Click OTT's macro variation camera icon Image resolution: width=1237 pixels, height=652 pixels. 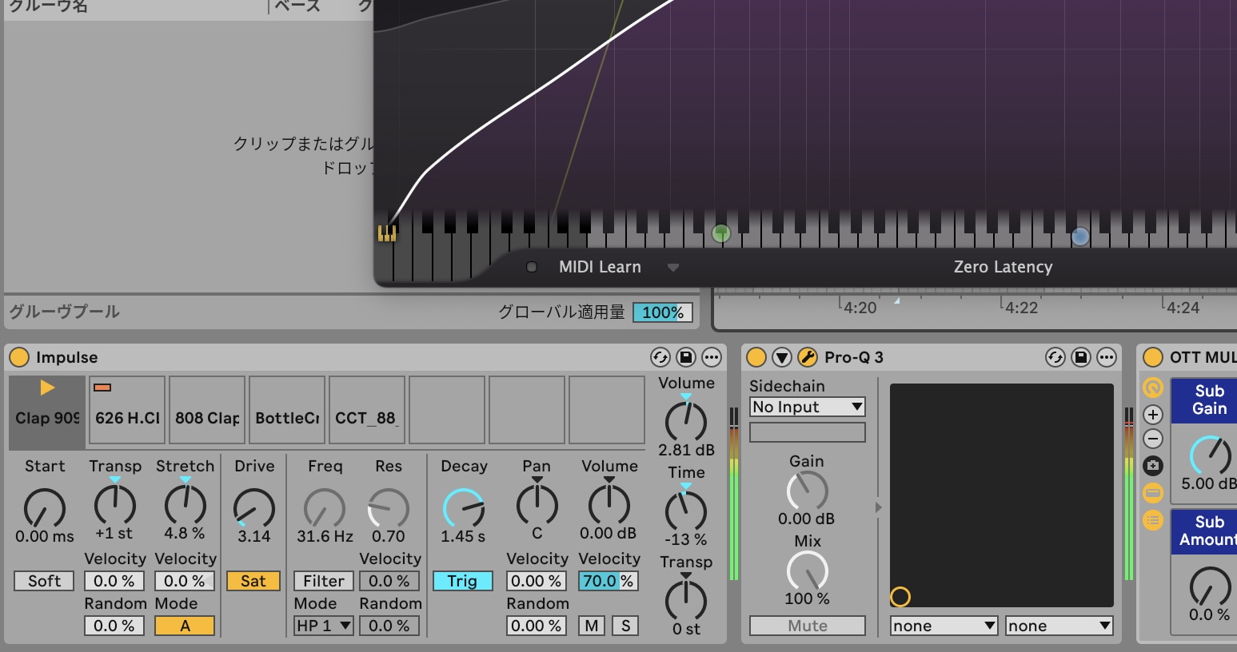(x=1152, y=465)
